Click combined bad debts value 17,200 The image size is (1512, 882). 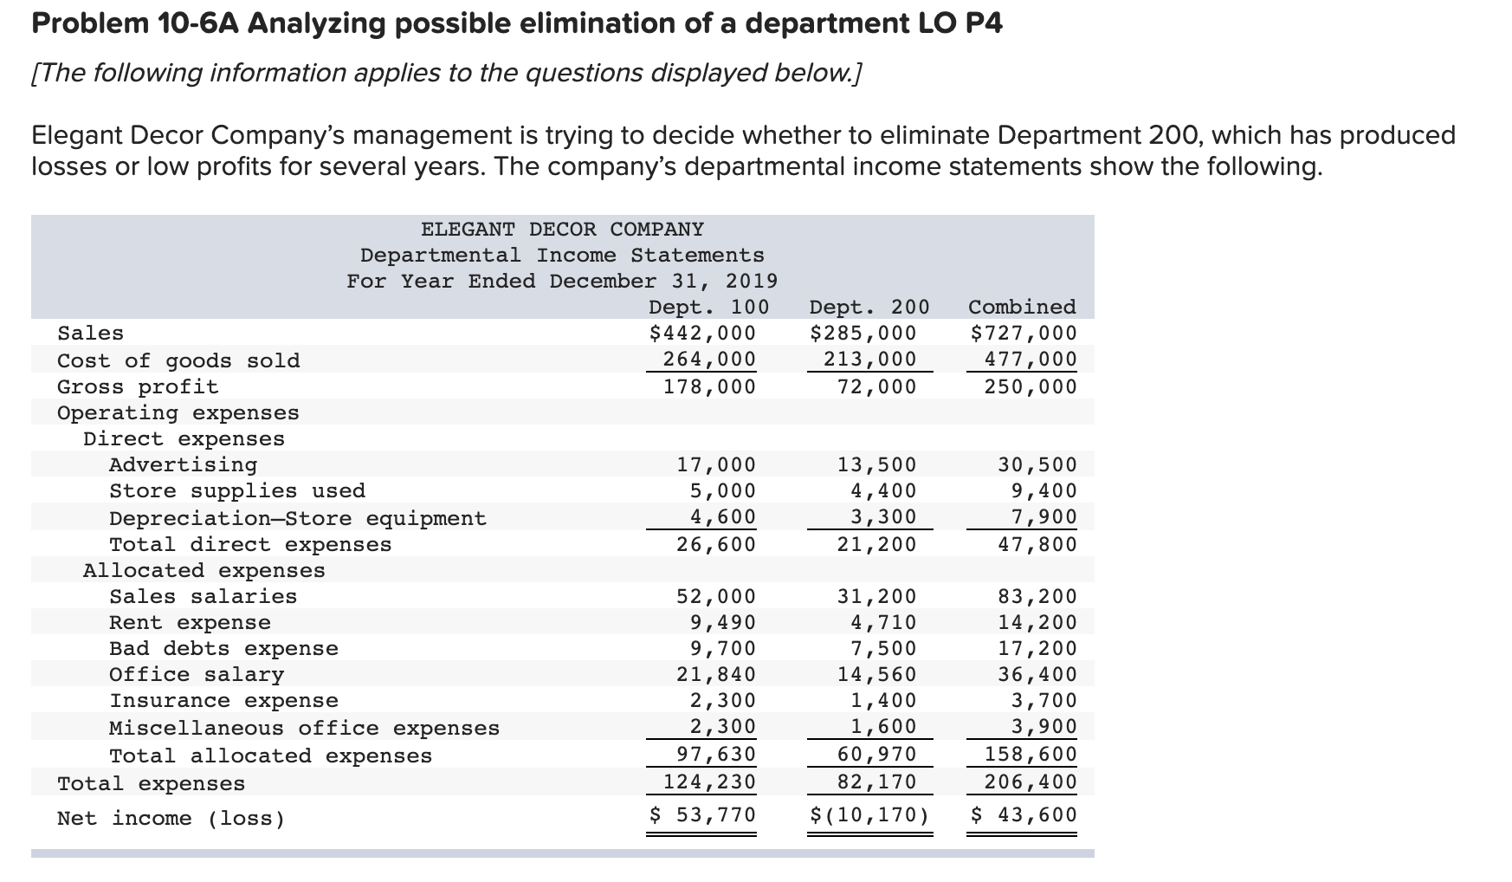(x=1037, y=649)
